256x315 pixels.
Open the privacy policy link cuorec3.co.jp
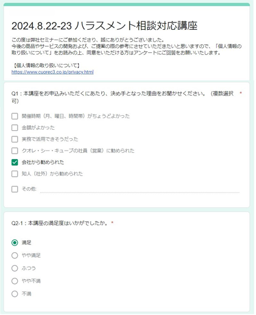click(52, 72)
